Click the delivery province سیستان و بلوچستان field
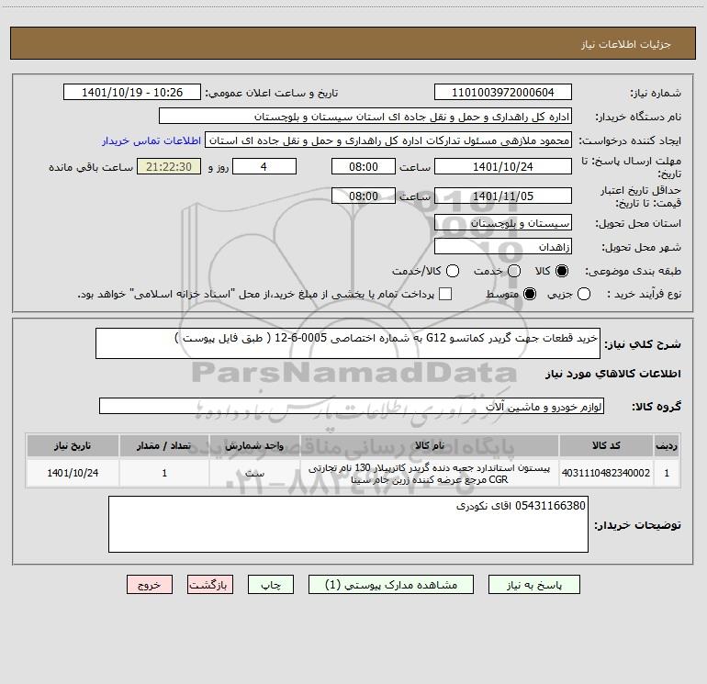 (503, 223)
